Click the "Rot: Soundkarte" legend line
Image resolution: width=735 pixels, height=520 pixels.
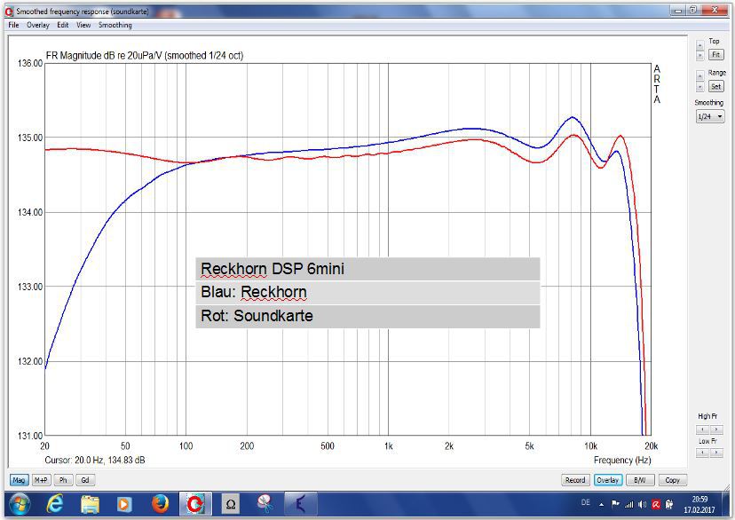click(x=367, y=316)
